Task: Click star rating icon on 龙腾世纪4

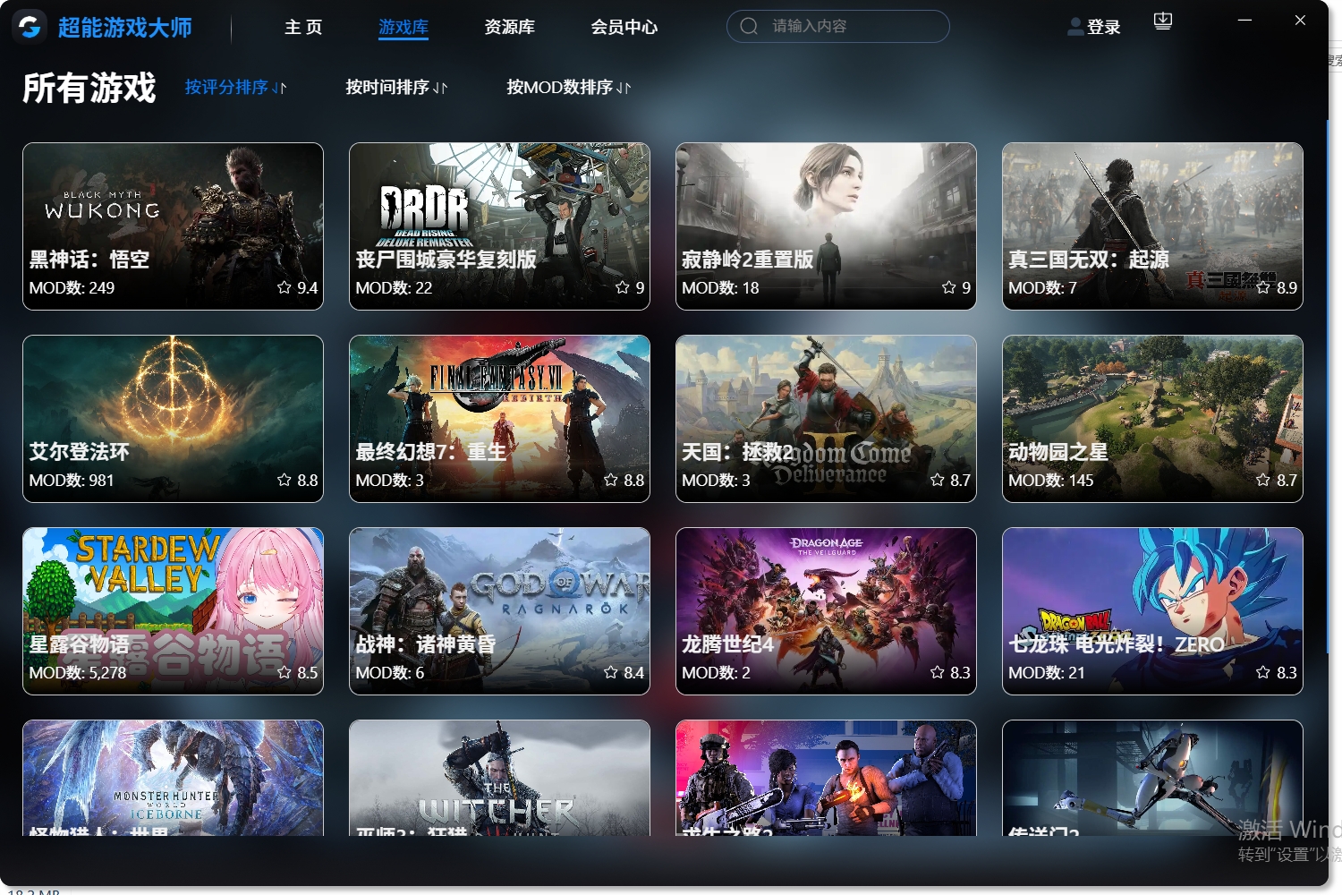Action: pos(938,672)
